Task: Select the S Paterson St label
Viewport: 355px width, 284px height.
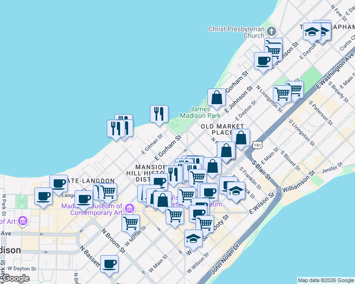Action: (321, 113)
